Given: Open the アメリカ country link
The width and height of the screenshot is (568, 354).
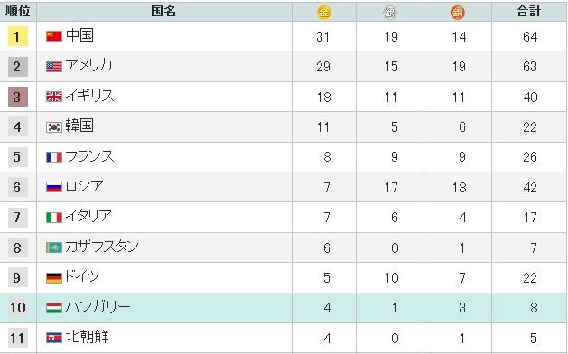Looking at the screenshot, I should 88,65.
